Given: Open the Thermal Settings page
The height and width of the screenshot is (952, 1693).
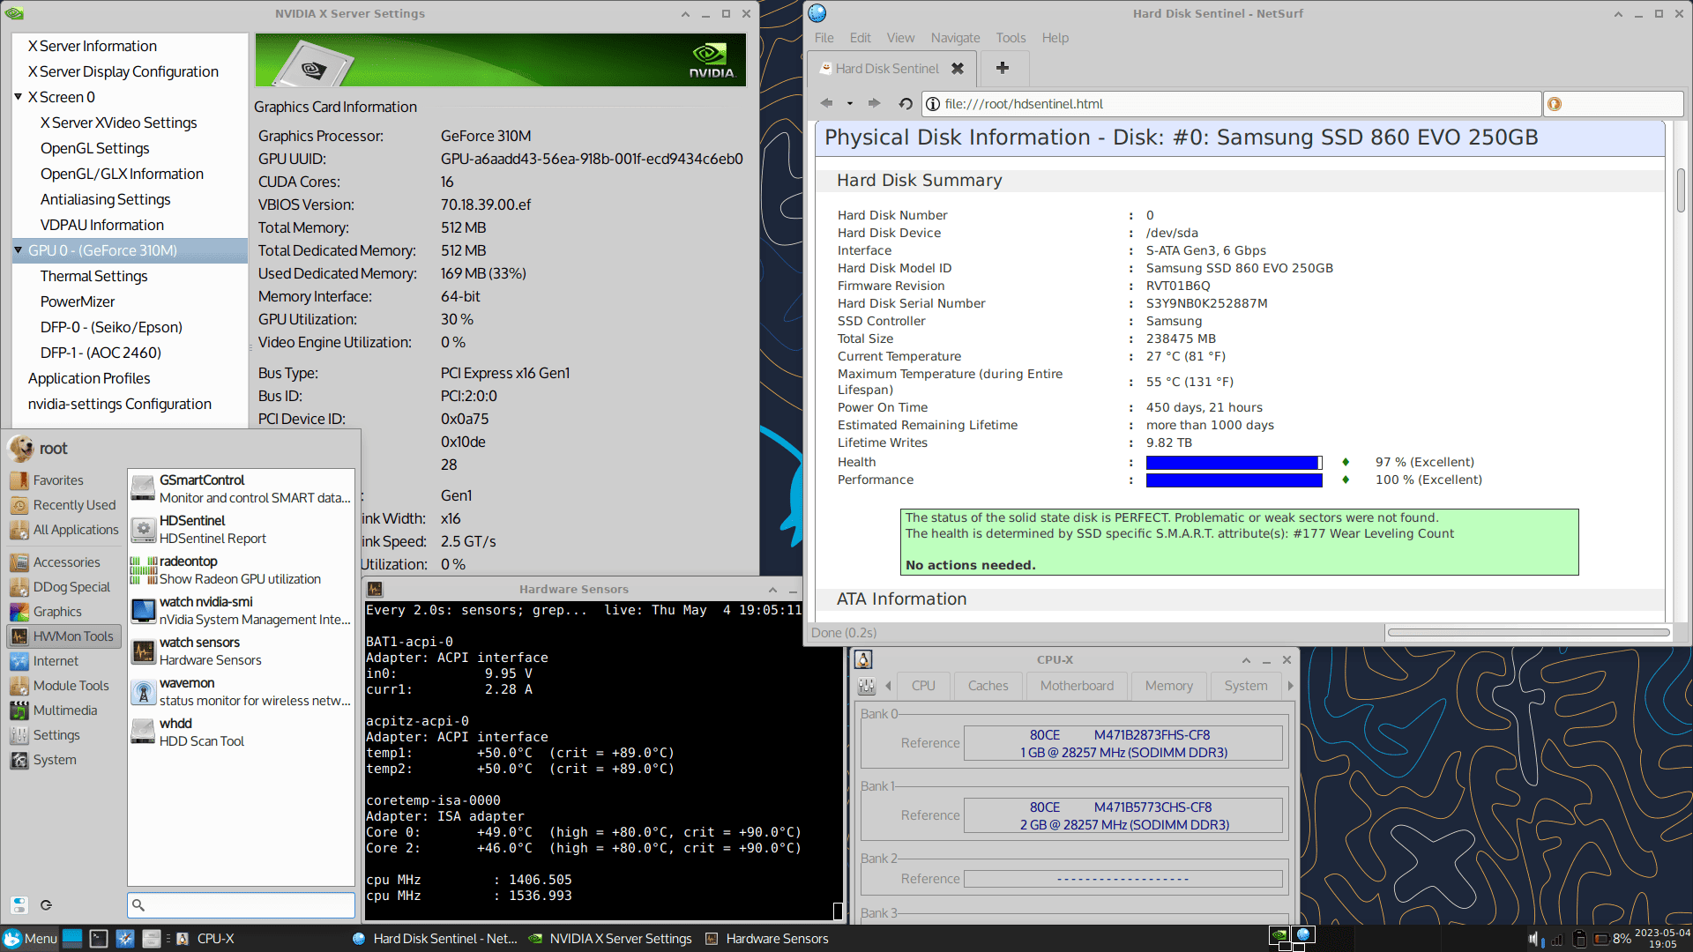Looking at the screenshot, I should coord(93,276).
